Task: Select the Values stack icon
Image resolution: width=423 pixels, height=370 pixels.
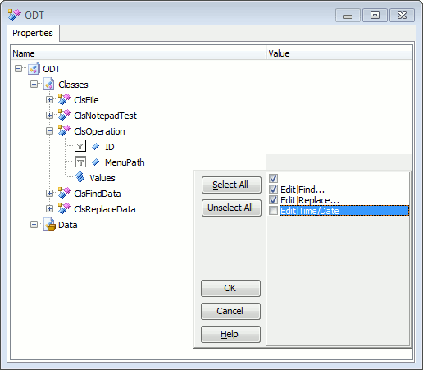Action: coord(80,177)
